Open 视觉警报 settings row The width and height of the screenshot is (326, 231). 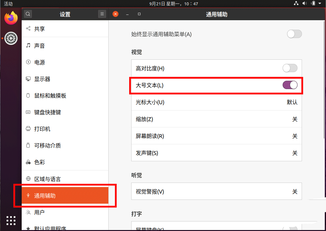(x=216, y=192)
